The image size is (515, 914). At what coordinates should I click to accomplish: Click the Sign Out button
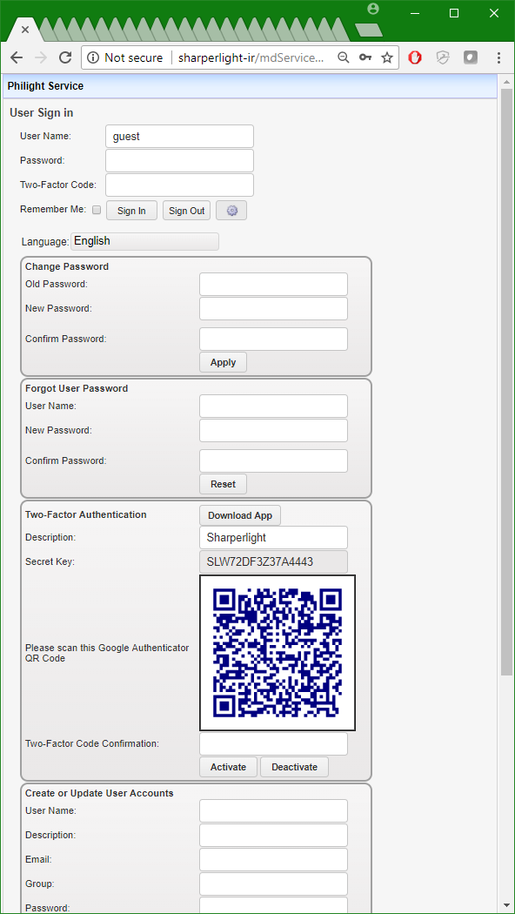(186, 211)
